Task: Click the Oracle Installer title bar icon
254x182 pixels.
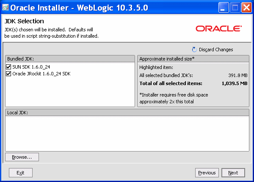Action: click(6, 7)
